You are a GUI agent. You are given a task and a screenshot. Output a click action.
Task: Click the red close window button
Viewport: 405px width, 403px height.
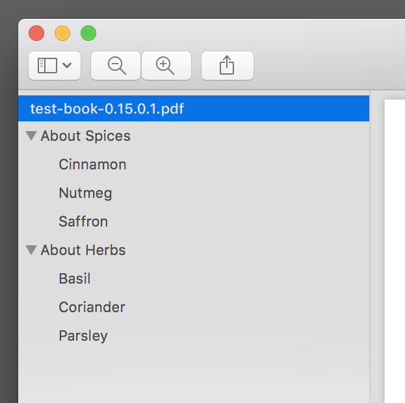[36, 33]
